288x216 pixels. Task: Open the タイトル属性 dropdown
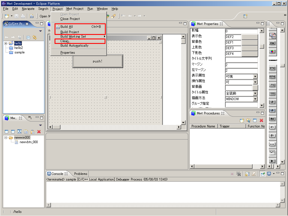coord(255,93)
